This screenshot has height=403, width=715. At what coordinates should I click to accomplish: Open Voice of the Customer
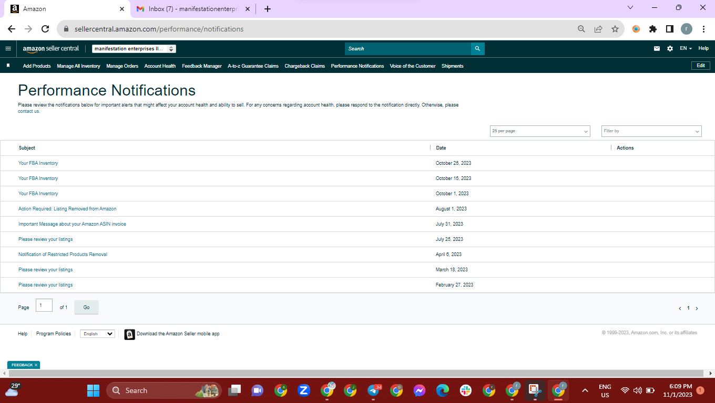[413, 66]
